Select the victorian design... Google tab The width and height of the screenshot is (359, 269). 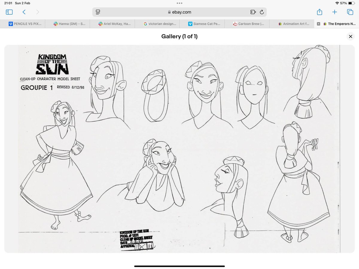point(157,24)
